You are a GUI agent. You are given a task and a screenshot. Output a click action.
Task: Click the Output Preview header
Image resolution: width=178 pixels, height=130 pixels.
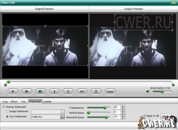[x=133, y=9]
